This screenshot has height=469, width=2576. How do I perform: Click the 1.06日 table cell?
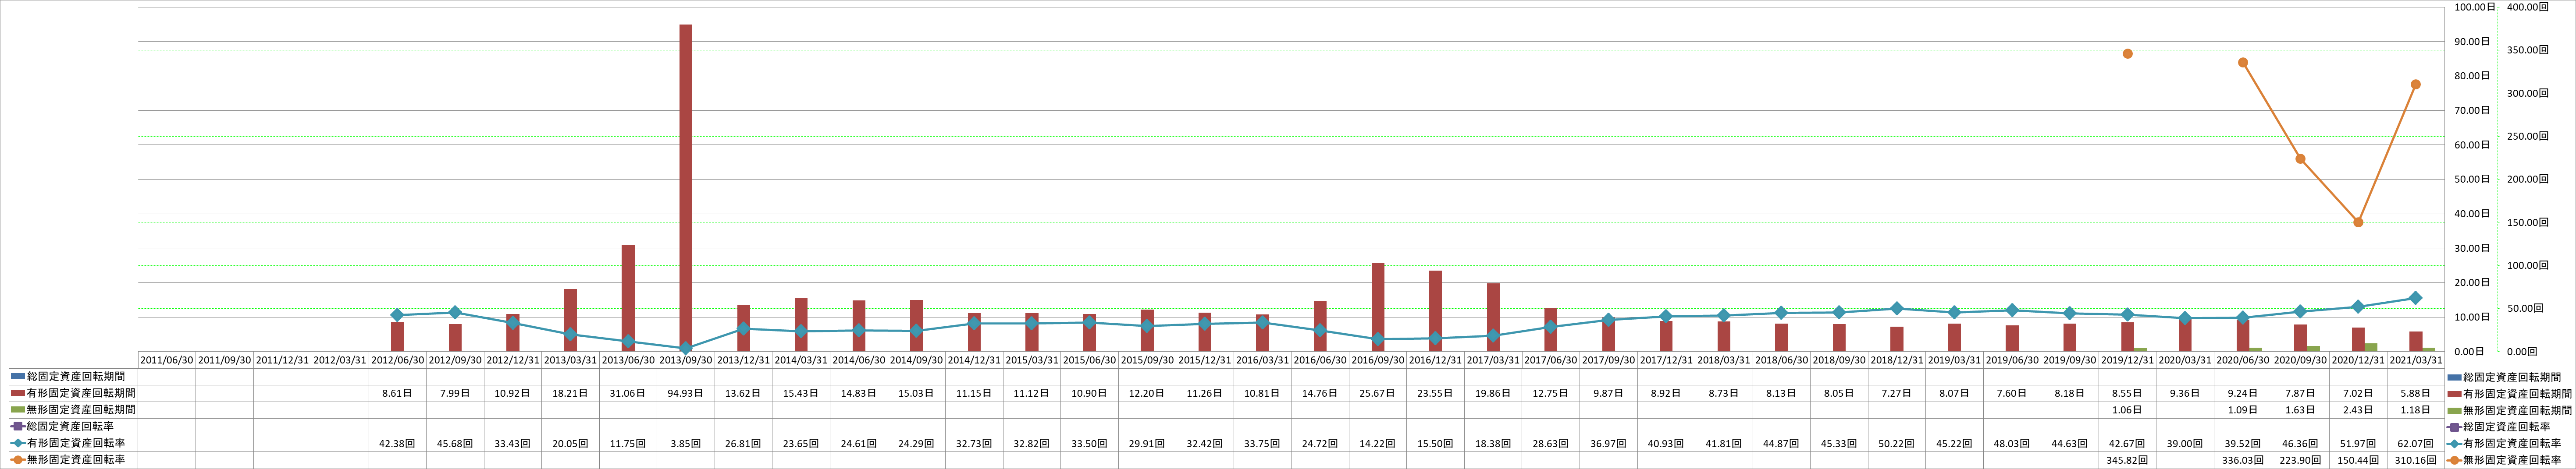[x=2128, y=410]
